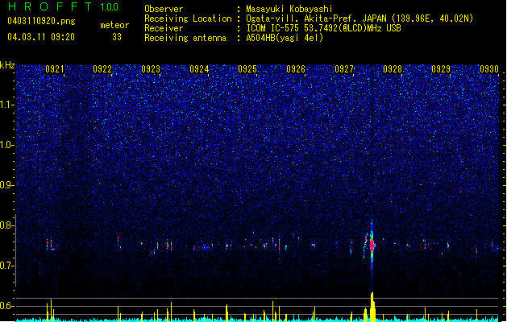Viewport: 507px width, 322px height.
Task: Click the 0924 time marker
Action: point(199,69)
